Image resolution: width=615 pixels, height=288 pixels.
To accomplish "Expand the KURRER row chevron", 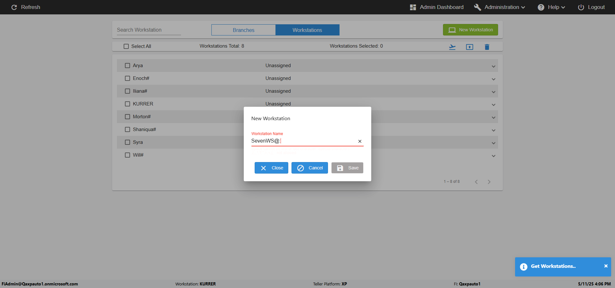I will coord(494,105).
